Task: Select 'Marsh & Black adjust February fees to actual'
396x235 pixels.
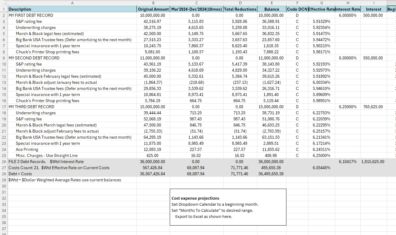Action: click(72, 131)
